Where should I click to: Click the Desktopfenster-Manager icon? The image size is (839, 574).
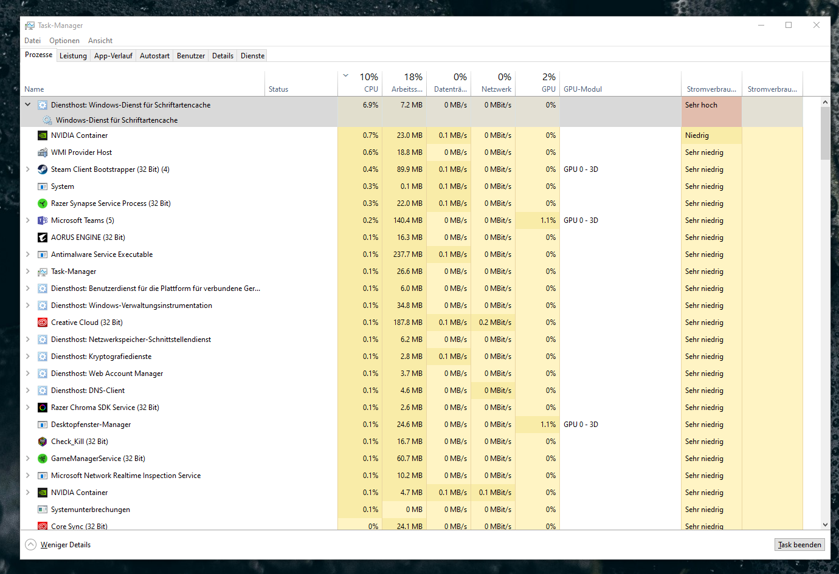point(43,425)
